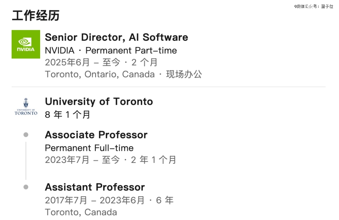Viewport: 339px width, 220px height.
Task: Click the 量子位 watermark text
Action: [327, 6]
